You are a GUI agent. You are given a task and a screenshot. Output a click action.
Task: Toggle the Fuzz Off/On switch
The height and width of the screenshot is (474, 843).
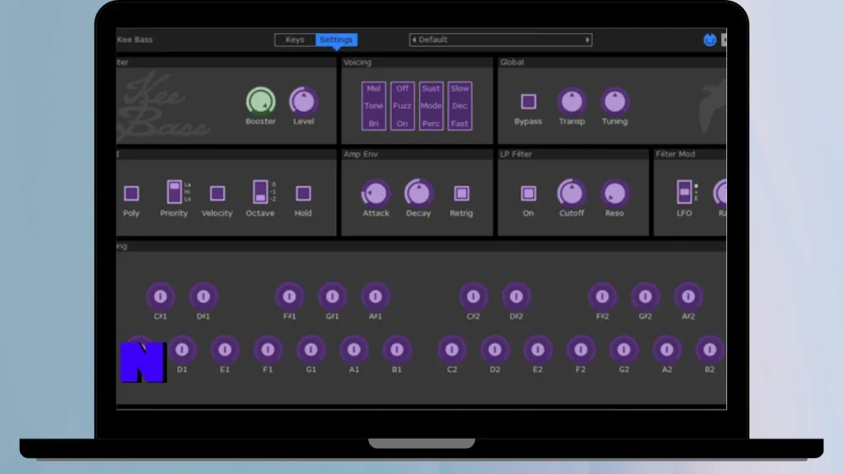tap(402, 106)
